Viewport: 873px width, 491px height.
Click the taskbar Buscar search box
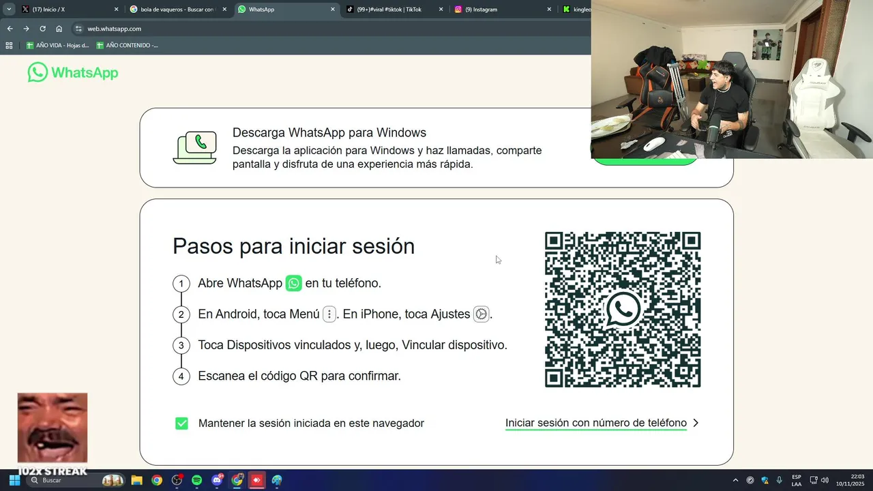[75, 480]
